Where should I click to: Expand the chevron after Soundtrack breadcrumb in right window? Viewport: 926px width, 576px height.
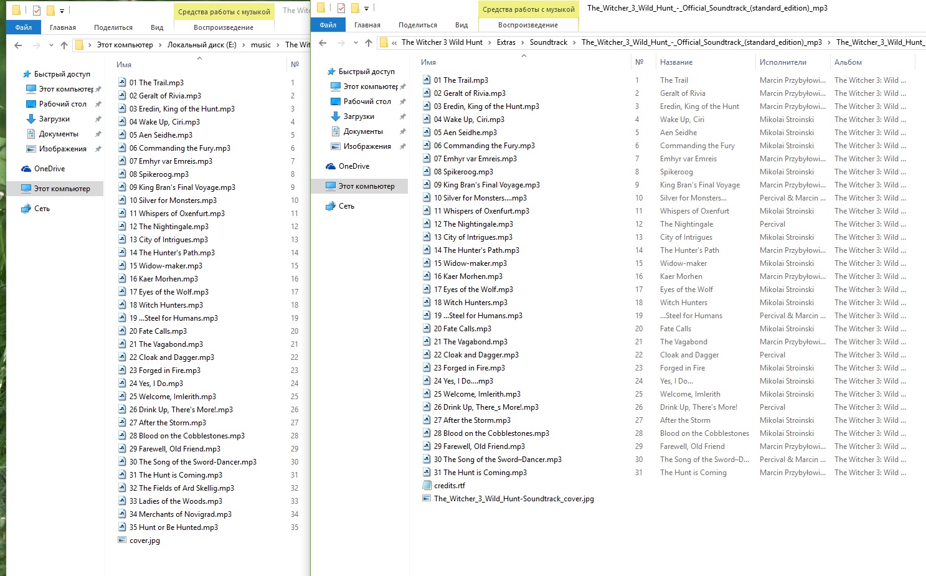tap(574, 42)
